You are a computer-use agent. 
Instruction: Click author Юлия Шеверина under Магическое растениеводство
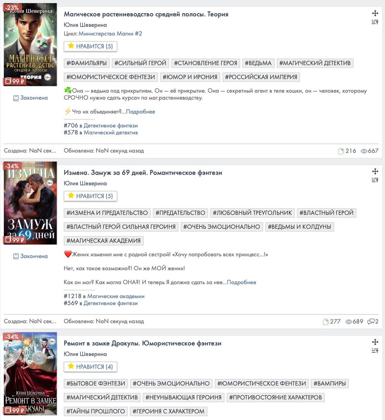coord(85,25)
